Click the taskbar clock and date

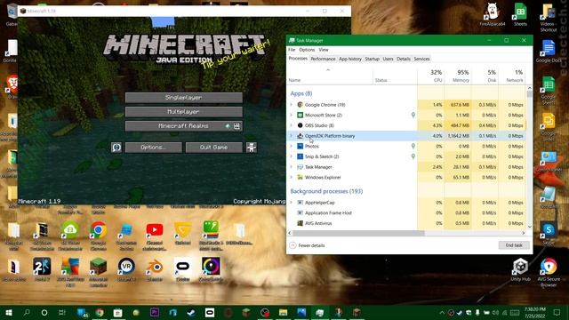(x=535, y=312)
